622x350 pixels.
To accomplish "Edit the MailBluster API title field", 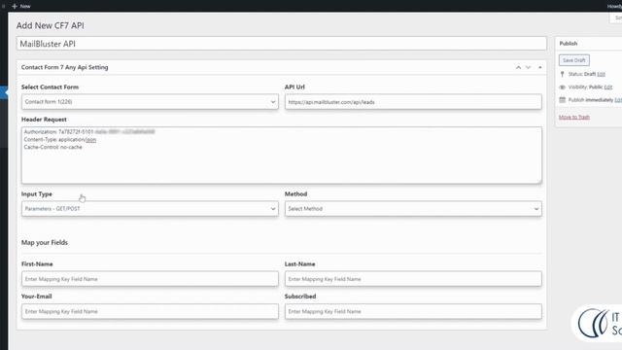I will point(281,44).
